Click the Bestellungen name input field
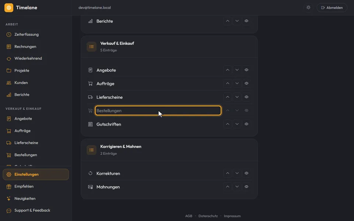Viewport: 354px width, 221px height. click(158, 110)
